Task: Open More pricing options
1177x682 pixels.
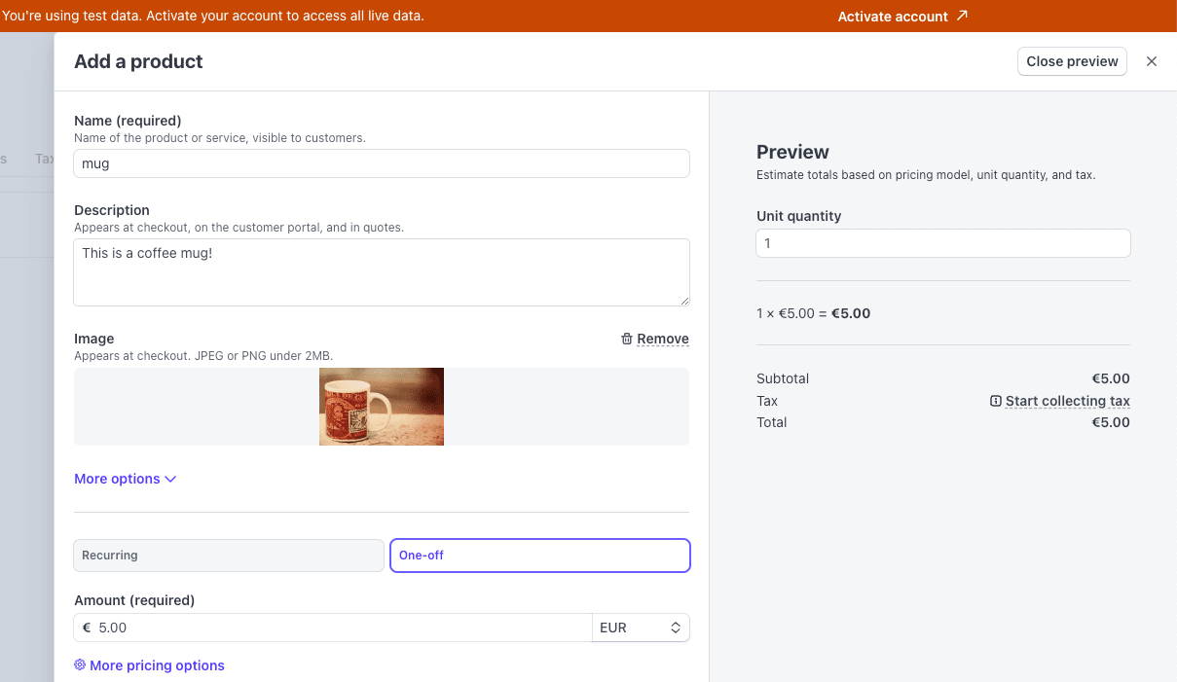Action: 157,665
